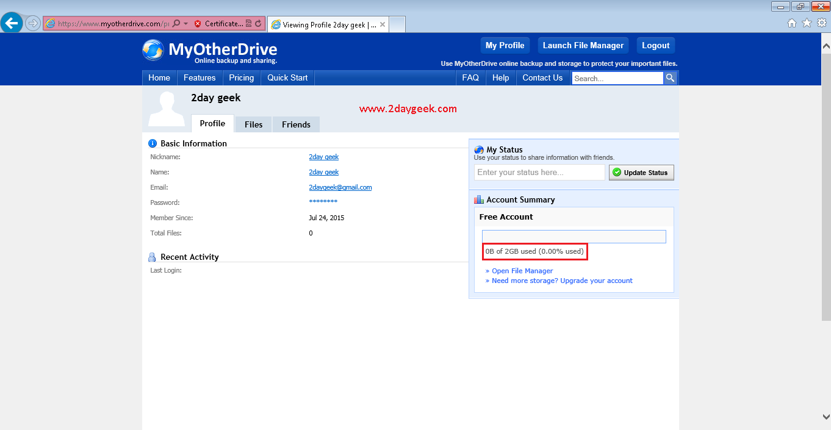Open the Pricing menu item
831x430 pixels.
pyautogui.click(x=242, y=77)
